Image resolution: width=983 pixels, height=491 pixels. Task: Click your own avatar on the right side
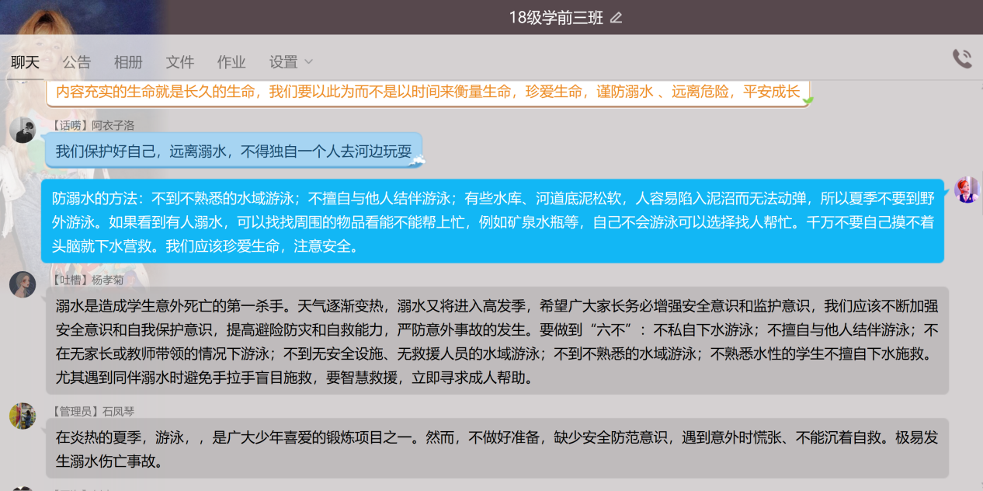point(966,190)
